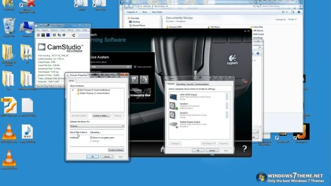This screenshot has width=331, height=186.
Task: Select the Recycle Bin desktop icon
Action: coord(9,27)
